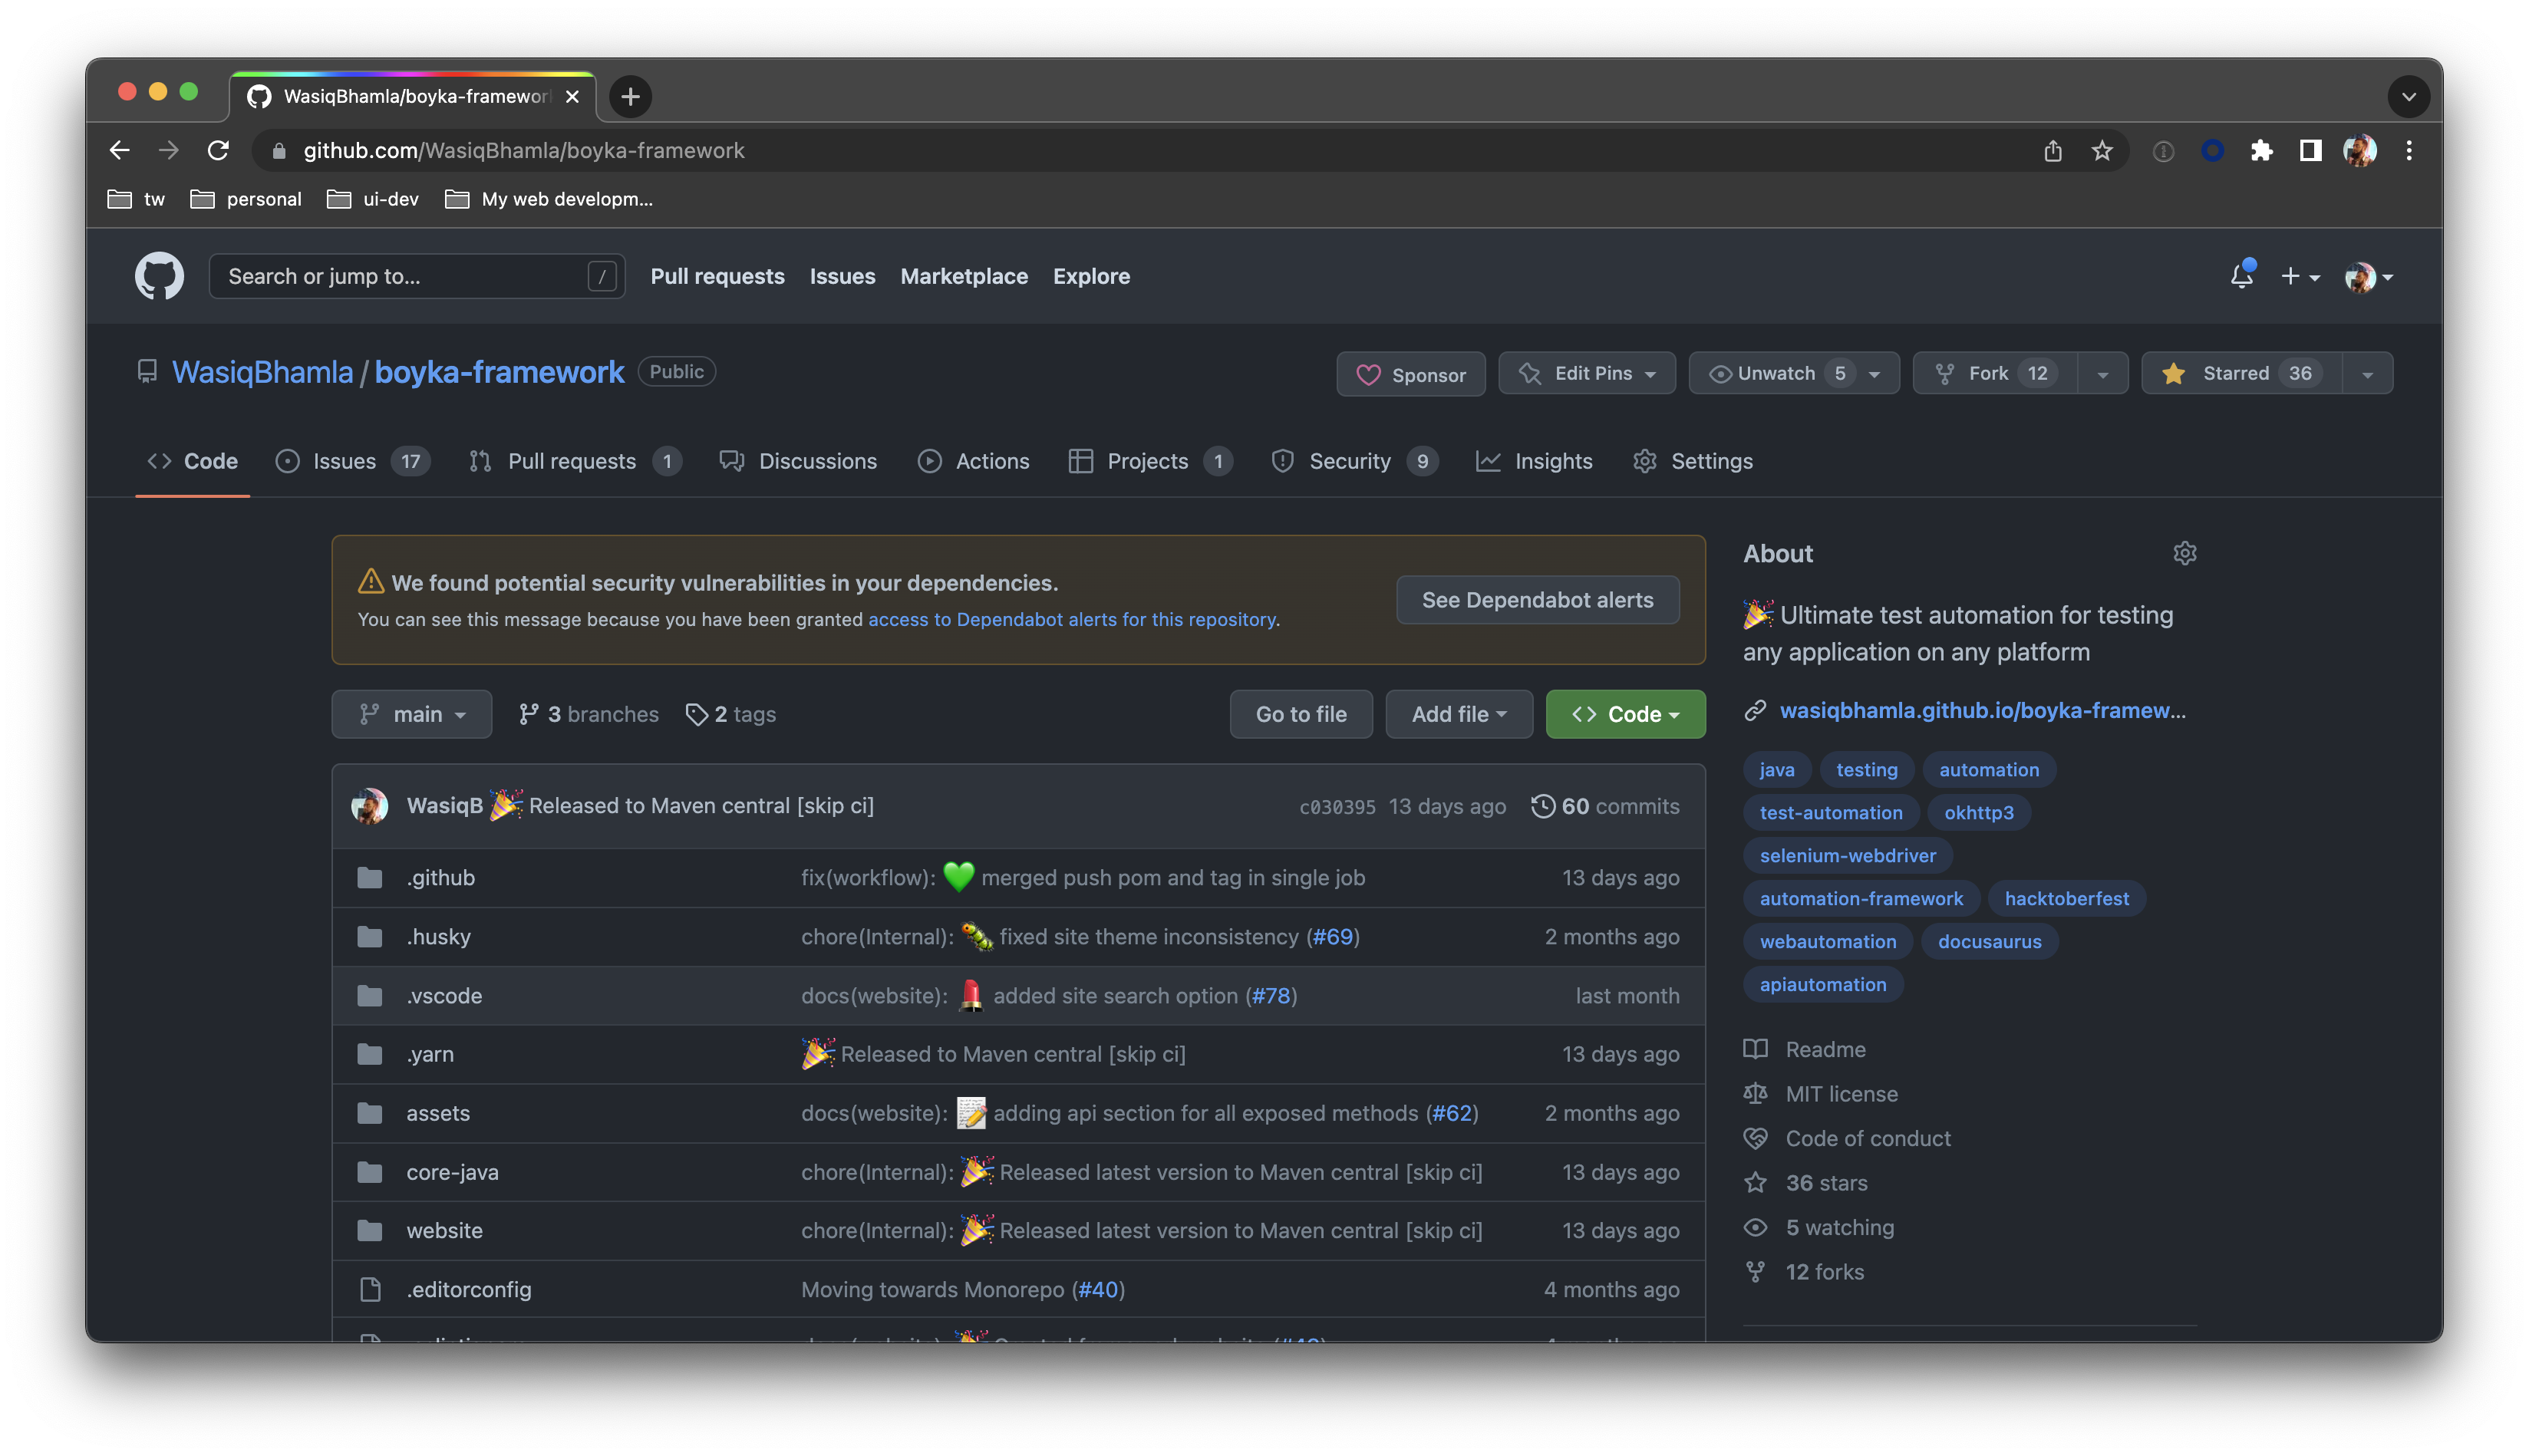Open notifications via the bell icon
Screen dimensions: 2529x1456
pyautogui.click(x=2241, y=276)
